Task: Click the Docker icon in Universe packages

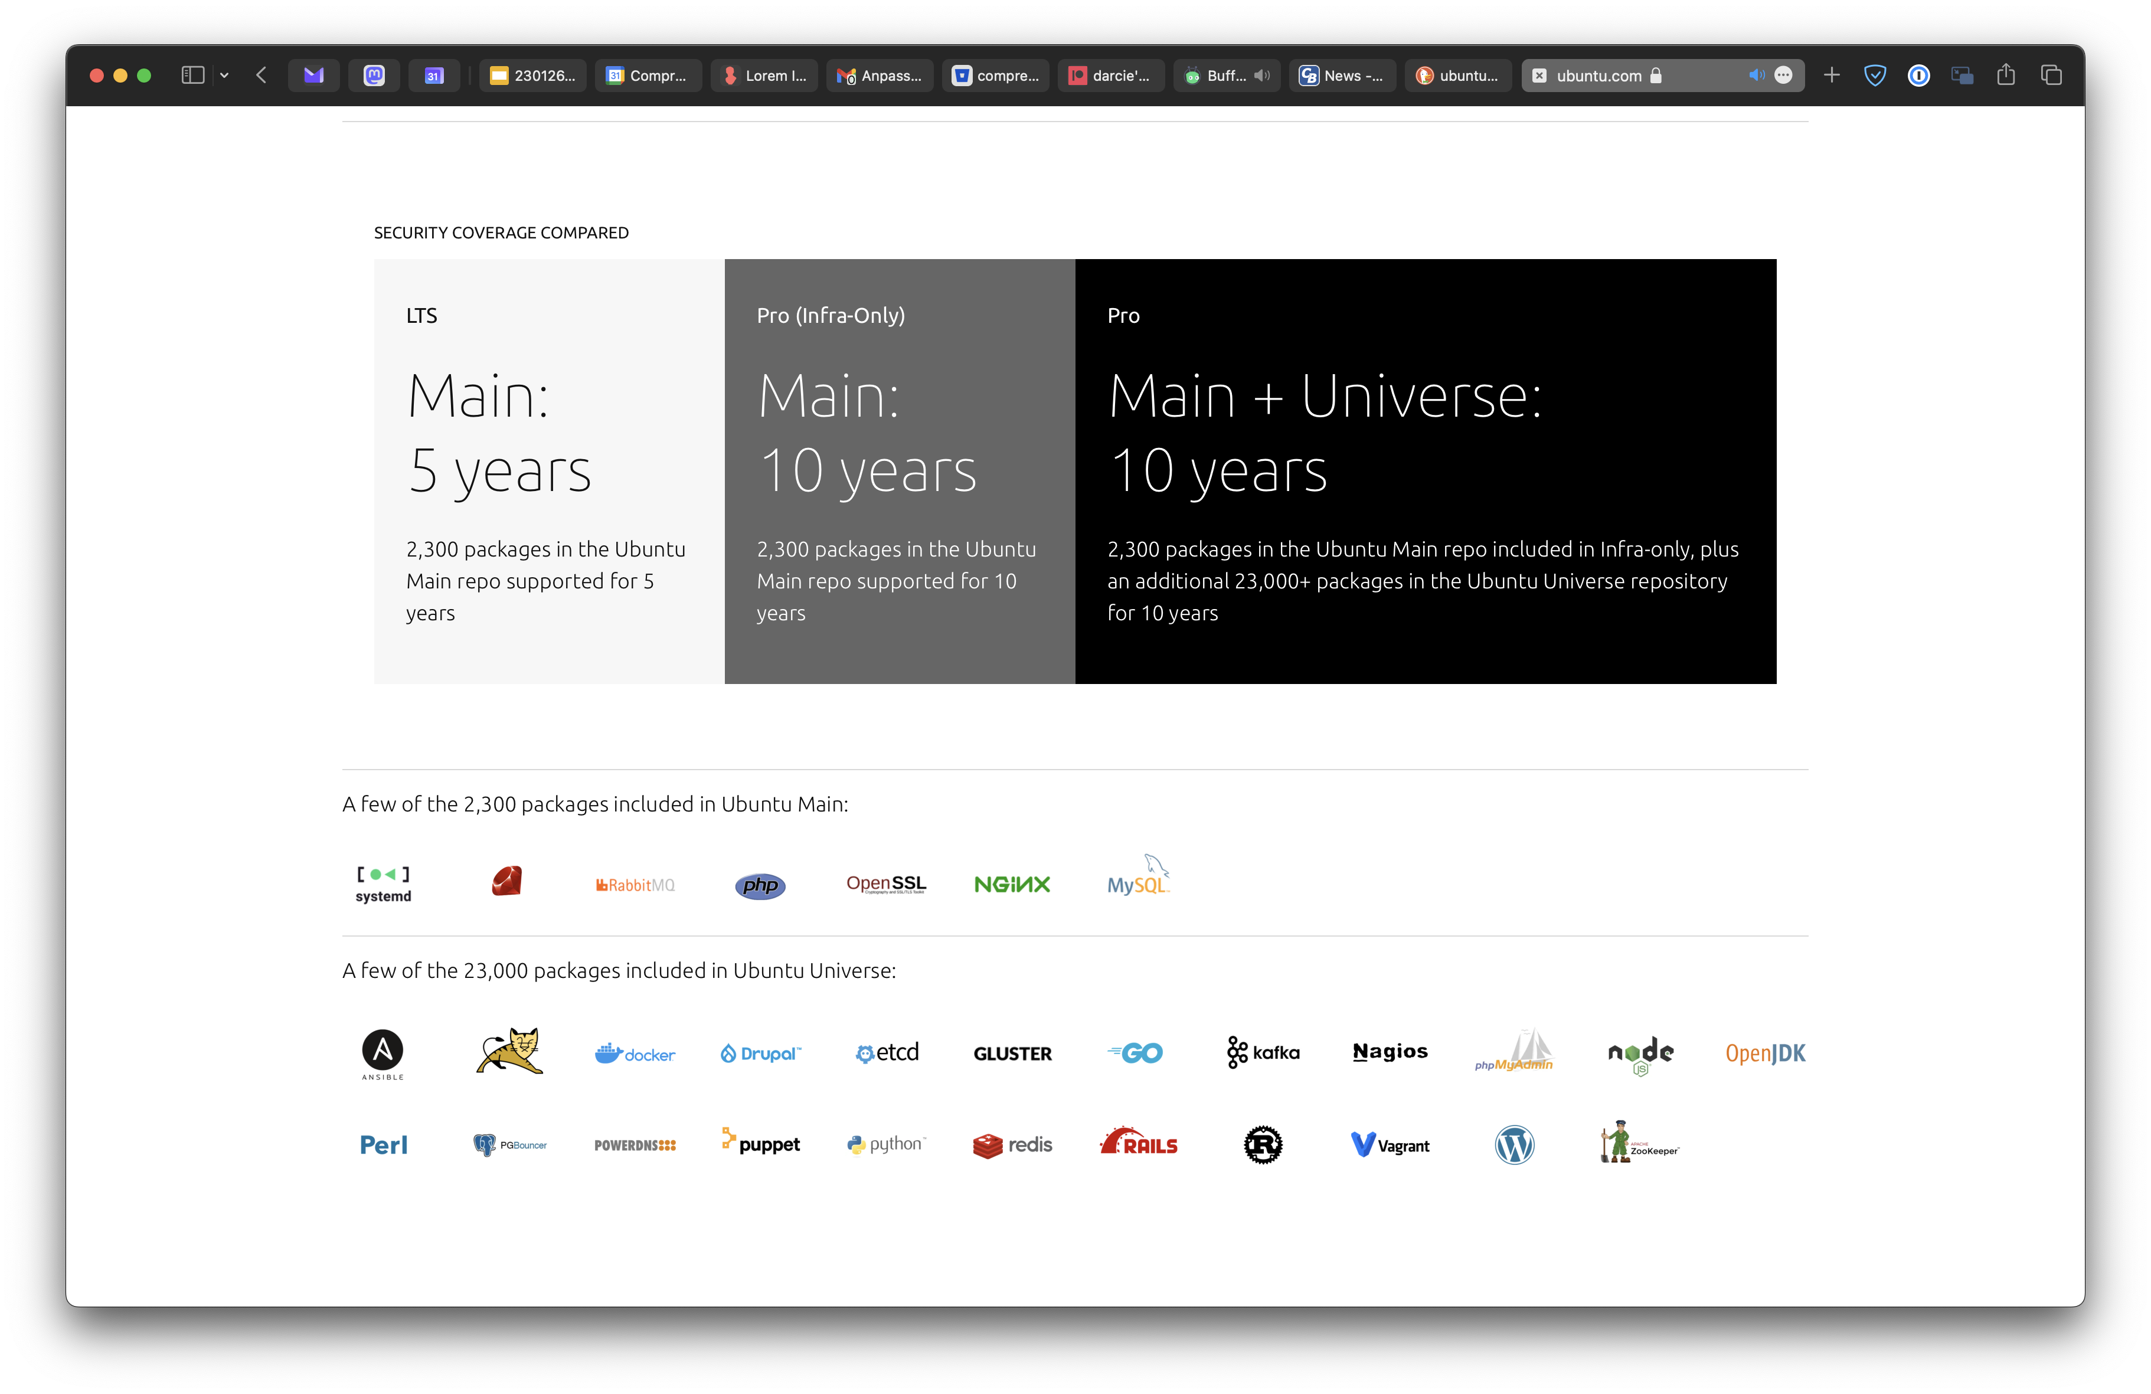Action: 635,1053
